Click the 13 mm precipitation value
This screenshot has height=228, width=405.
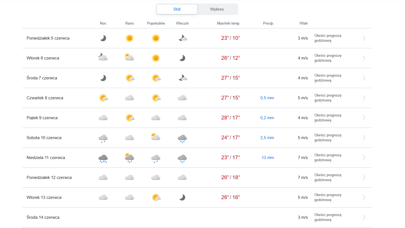point(268,158)
